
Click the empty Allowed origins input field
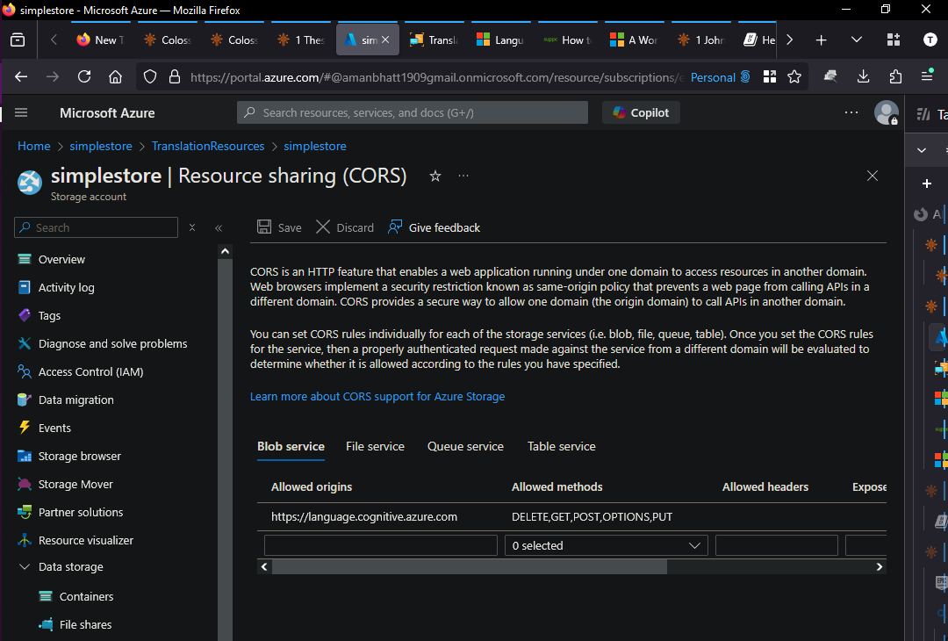[x=380, y=545]
